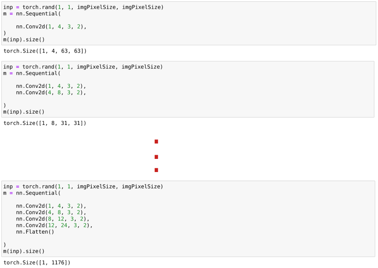378x268 pixels.
Task: Click the middle red square
Action: point(156,157)
